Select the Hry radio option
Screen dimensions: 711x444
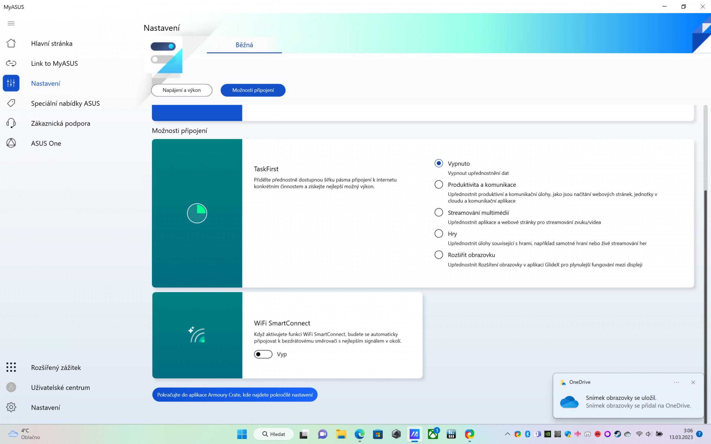coord(438,234)
